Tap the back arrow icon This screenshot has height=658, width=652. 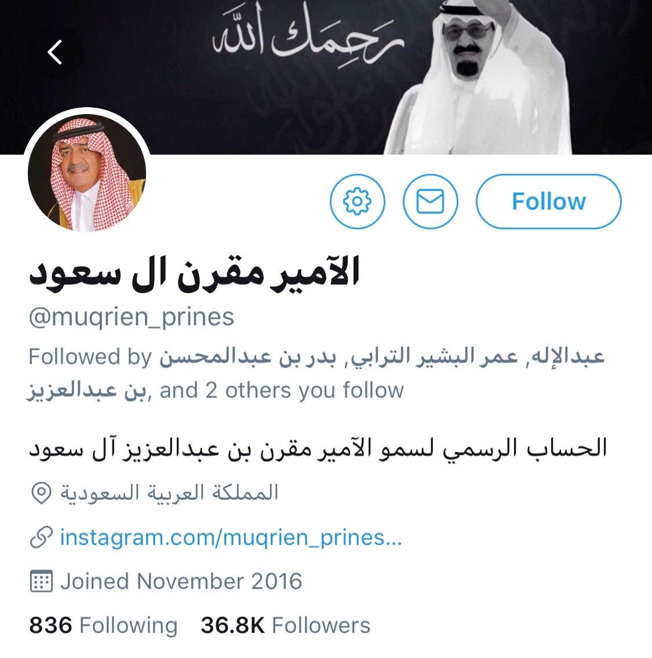[54, 53]
